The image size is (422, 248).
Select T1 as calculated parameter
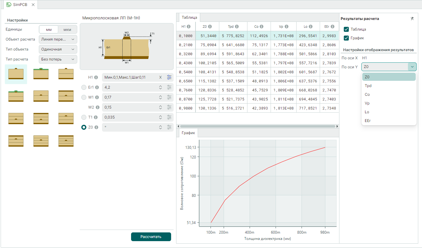[x=84, y=117]
